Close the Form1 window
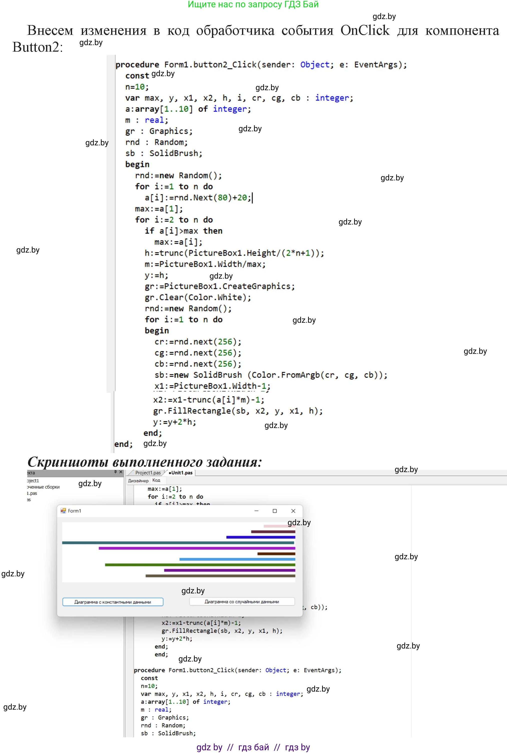 tap(293, 511)
